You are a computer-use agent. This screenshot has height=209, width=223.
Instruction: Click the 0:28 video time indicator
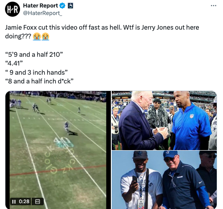[24, 201]
